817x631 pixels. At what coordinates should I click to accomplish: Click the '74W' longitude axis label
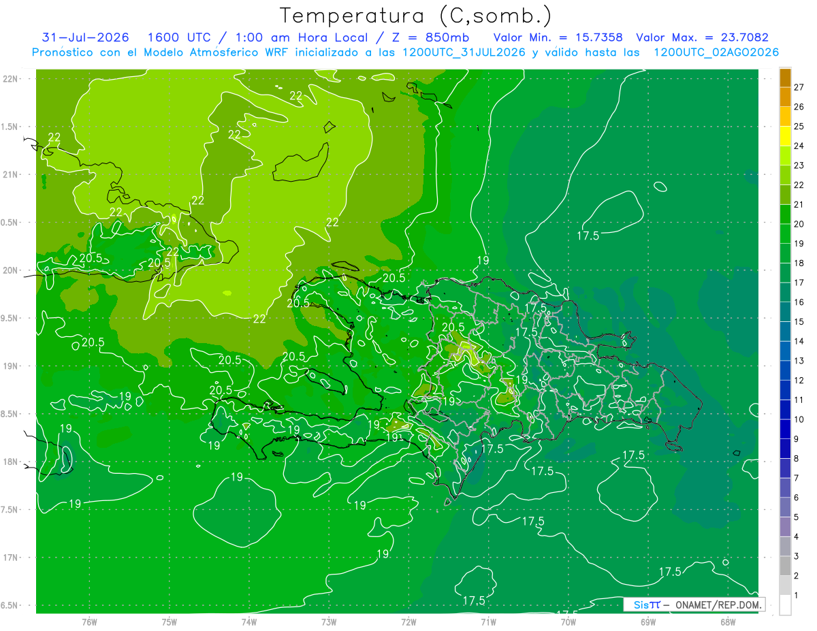click(249, 622)
